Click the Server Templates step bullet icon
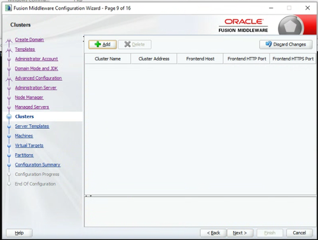 [x=9, y=126]
